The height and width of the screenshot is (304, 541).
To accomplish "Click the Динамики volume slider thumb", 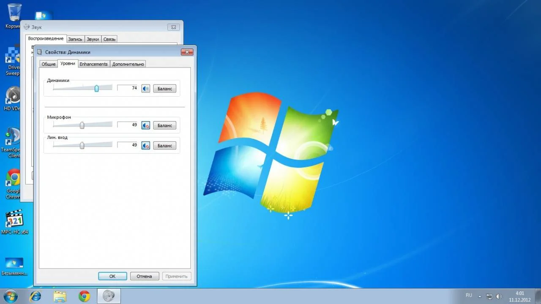I will tap(96, 88).
